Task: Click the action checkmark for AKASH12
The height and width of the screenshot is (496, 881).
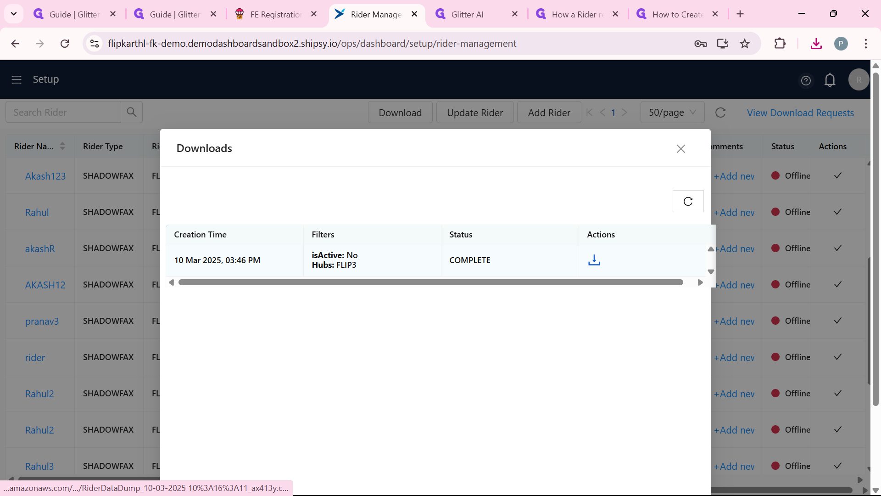Action: point(838,284)
